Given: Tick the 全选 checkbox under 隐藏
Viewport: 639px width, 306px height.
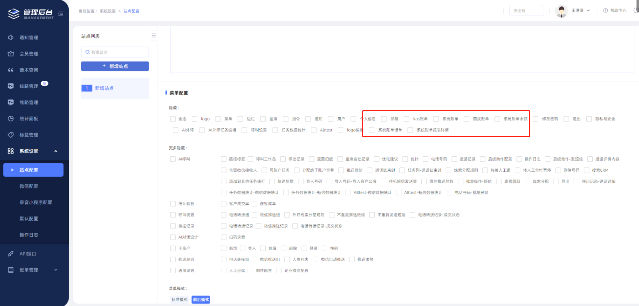Looking at the screenshot, I should click(x=173, y=119).
